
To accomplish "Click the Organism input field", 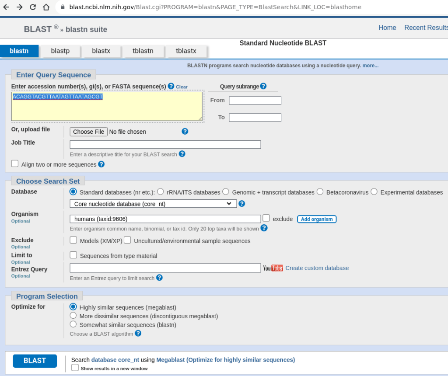I will (165, 219).
